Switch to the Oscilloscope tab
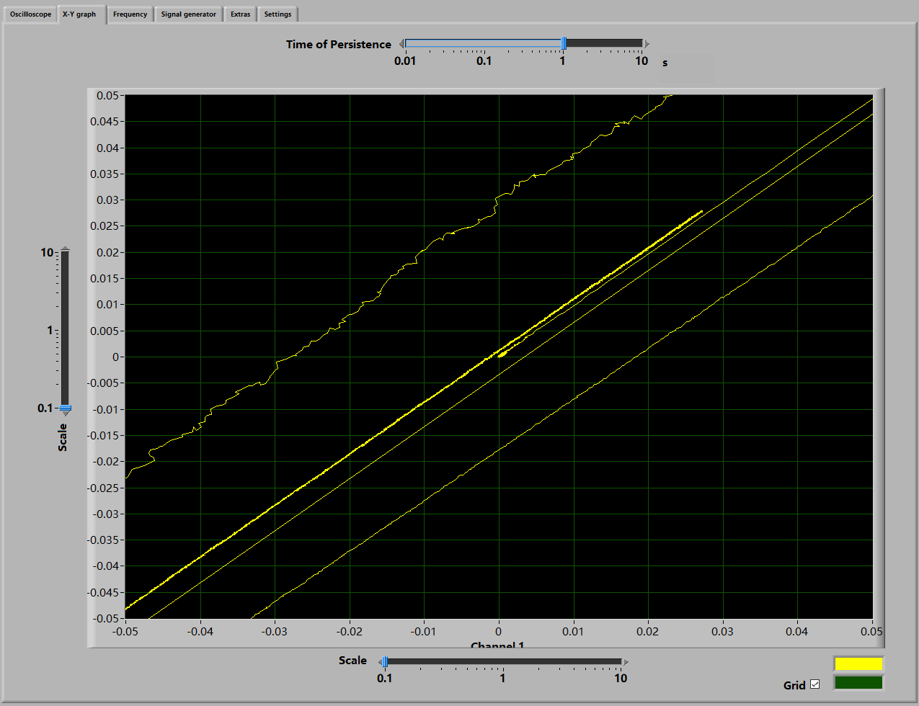This screenshot has width=919, height=706. 30,14
